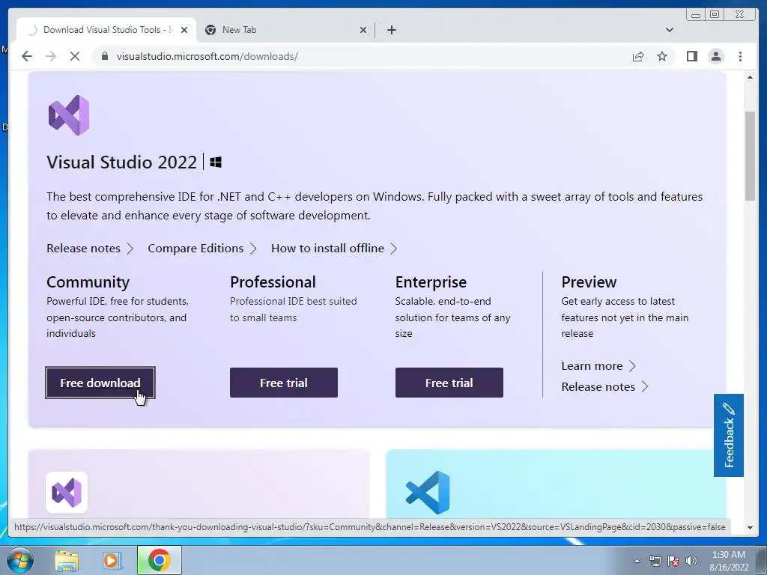Click the padlock site info icon
The width and height of the screenshot is (767, 575).
pyautogui.click(x=104, y=56)
